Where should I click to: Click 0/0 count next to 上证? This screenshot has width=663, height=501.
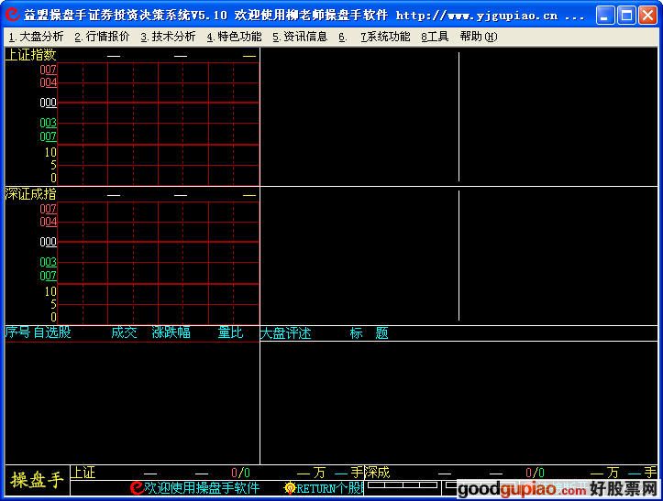(240, 473)
